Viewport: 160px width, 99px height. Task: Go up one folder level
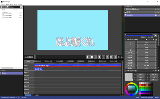(8, 7)
